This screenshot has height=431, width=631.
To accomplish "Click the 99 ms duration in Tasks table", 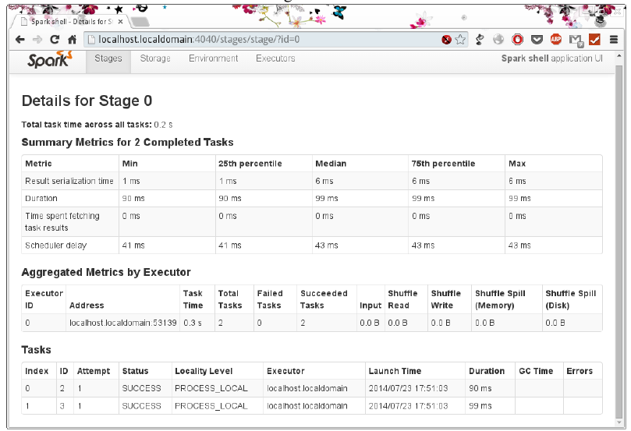I will point(480,406).
